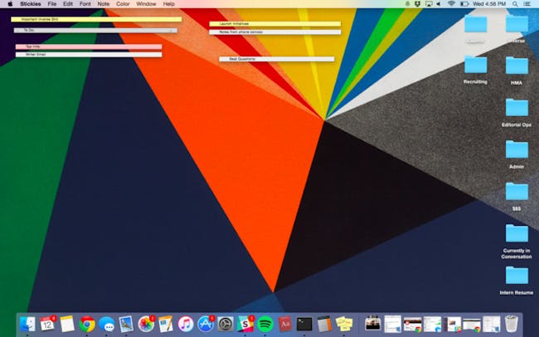
Task: Open the Note menu
Action: tap(104, 4)
